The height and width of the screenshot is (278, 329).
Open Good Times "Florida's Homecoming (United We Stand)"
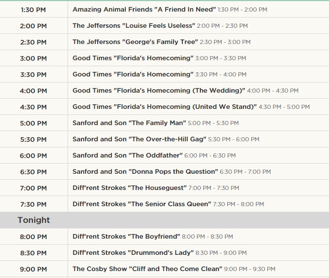click(164, 107)
